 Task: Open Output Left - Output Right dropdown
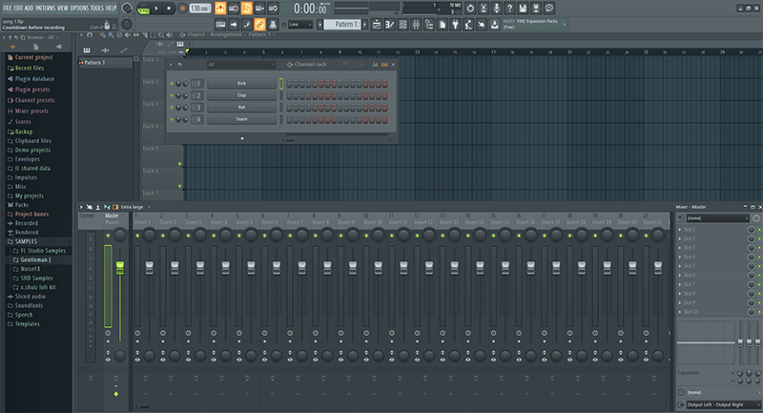coord(723,404)
